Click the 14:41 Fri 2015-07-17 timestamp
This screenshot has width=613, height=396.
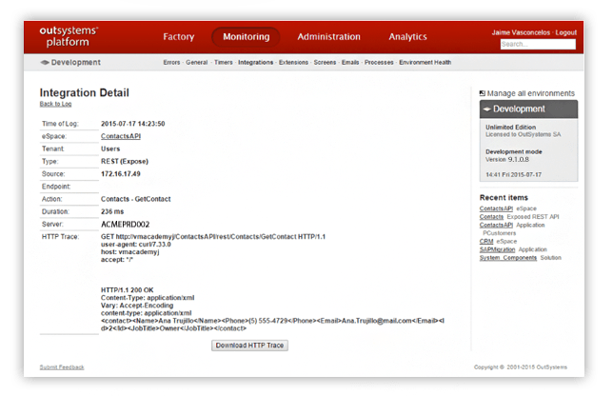click(513, 175)
